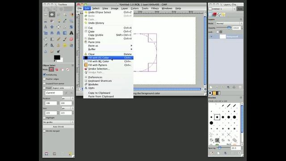
Task: Choose Stroke Selection from Edit menu
Action: pos(108,69)
